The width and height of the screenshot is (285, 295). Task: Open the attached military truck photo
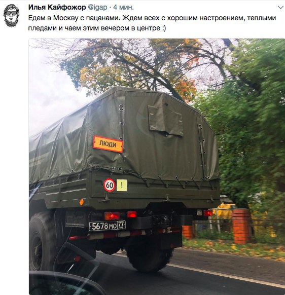click(157, 166)
